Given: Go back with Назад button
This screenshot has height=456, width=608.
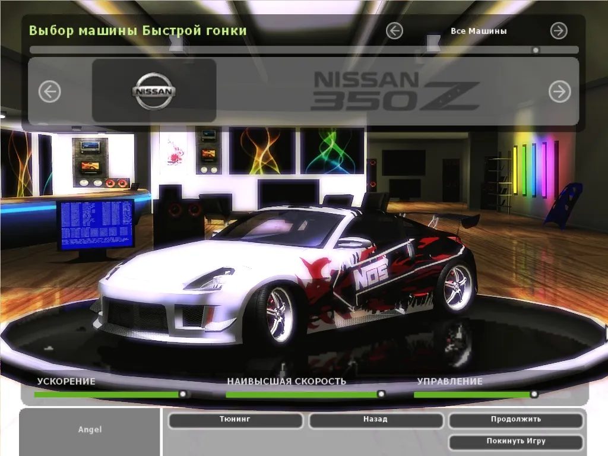Looking at the screenshot, I should pyautogui.click(x=375, y=420).
